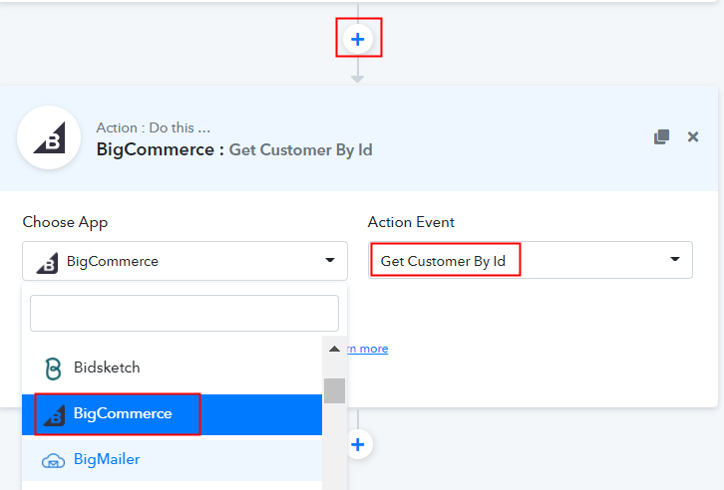The height and width of the screenshot is (490, 724).
Task: Remove the BigCommerce action step
Action: tap(693, 136)
